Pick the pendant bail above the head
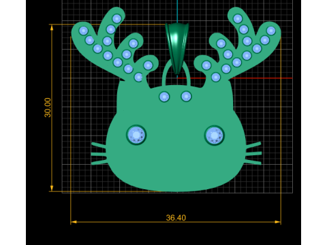The width and height of the screenshot is (327, 245). 177,49
